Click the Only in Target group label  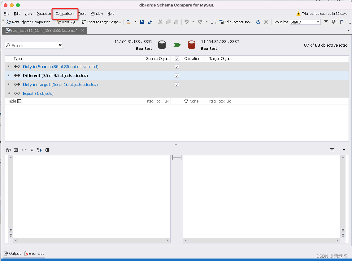(x=60, y=84)
